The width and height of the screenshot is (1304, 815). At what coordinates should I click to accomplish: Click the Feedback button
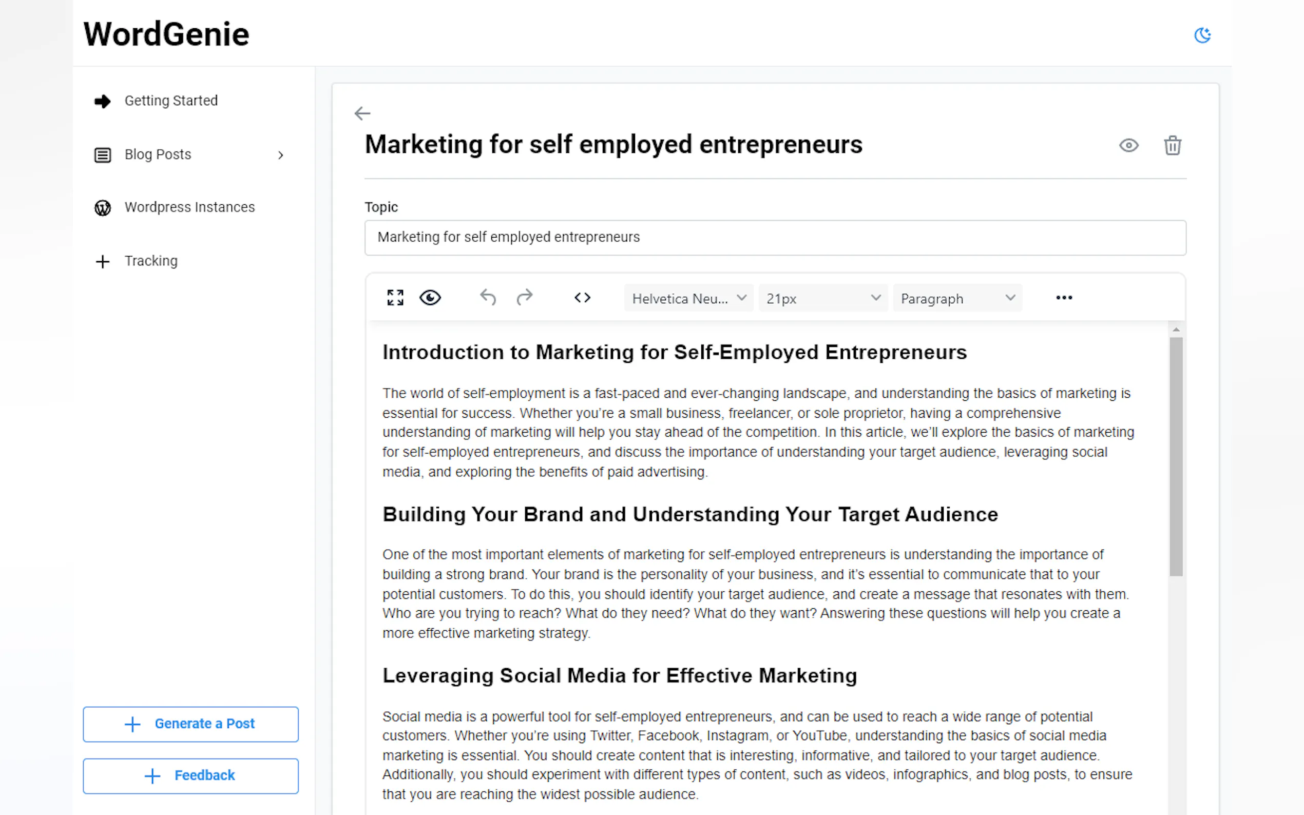[190, 775]
